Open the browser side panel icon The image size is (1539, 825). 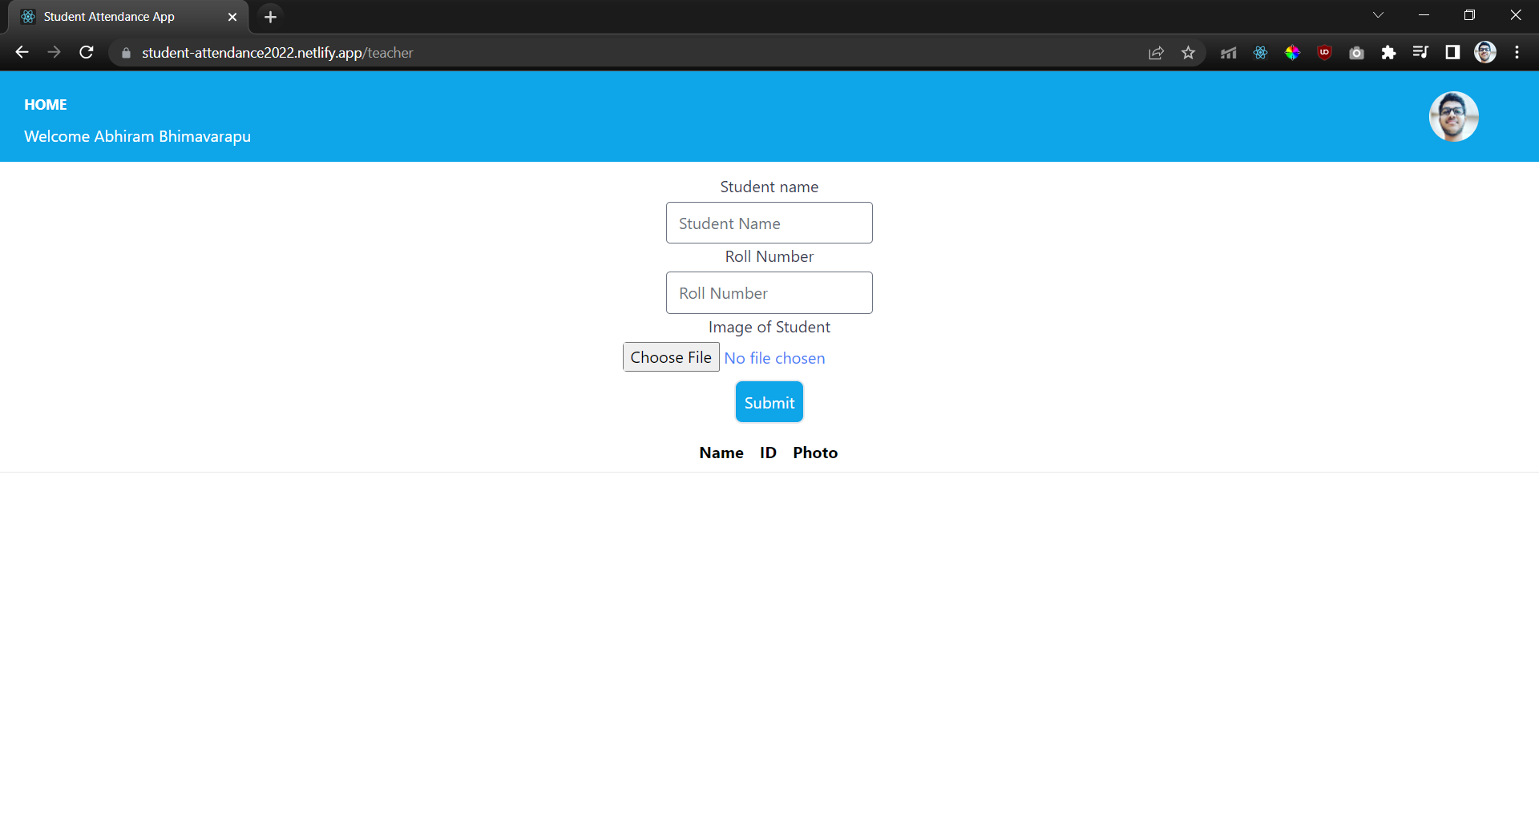click(1452, 52)
